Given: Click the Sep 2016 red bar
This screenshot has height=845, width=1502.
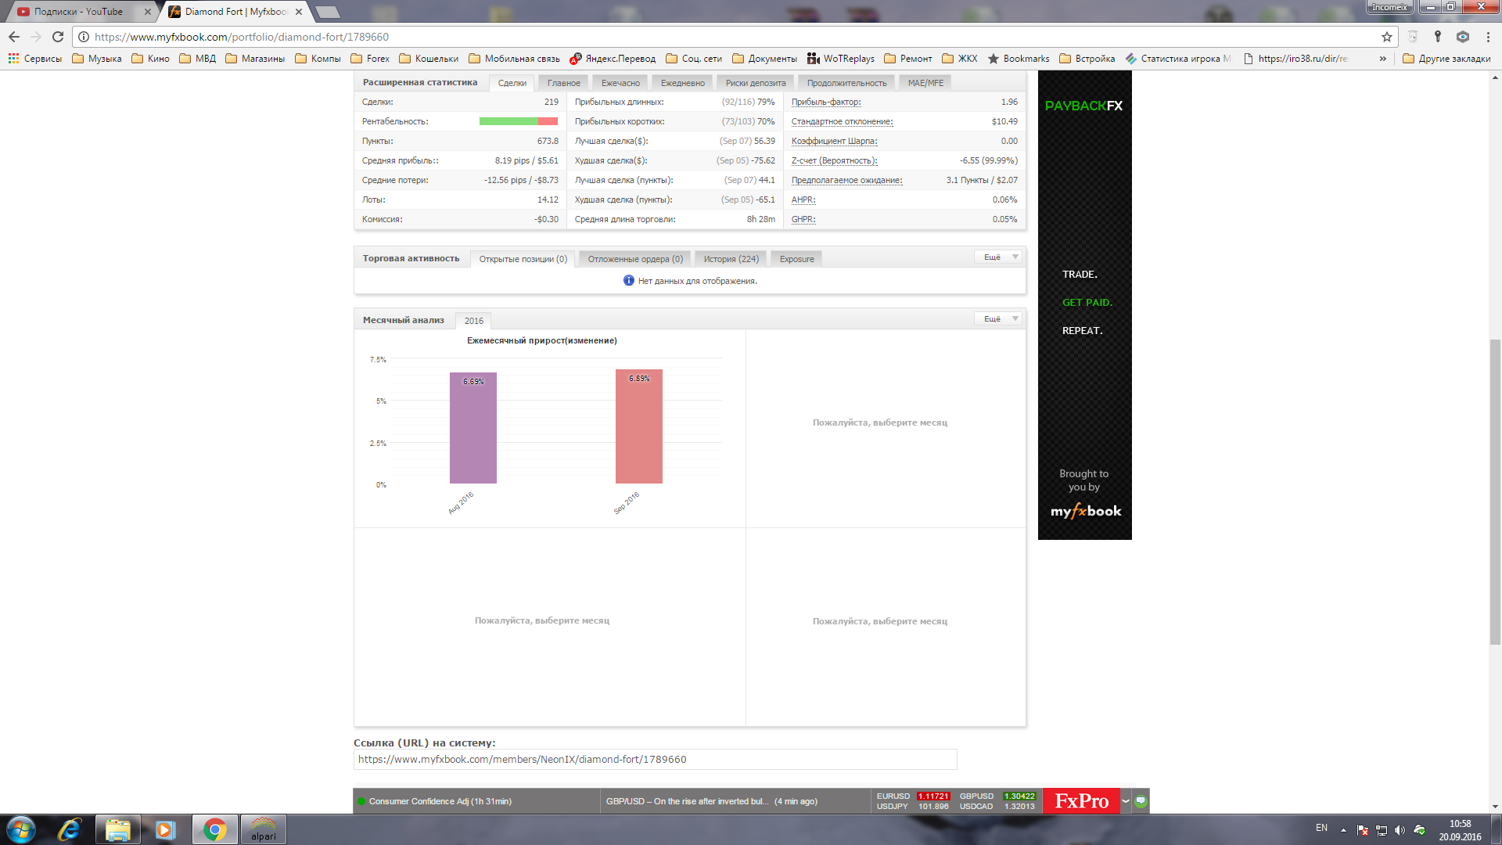Looking at the screenshot, I should click(639, 426).
